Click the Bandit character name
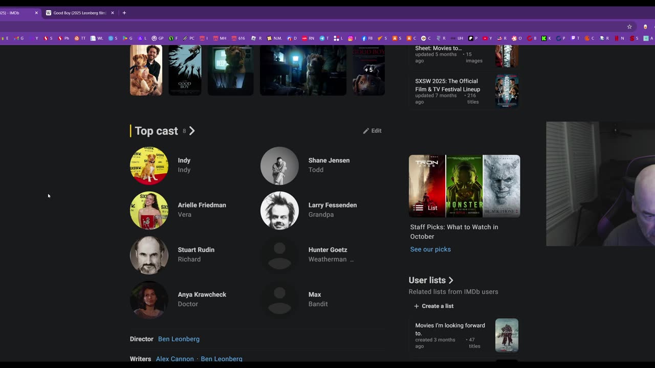Screen dimensions: 655x368 318,304
